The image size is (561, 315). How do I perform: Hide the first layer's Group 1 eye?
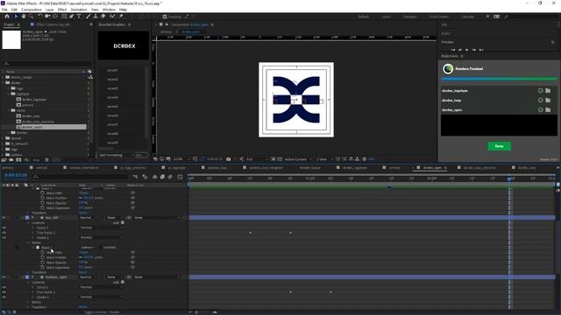[4, 227]
